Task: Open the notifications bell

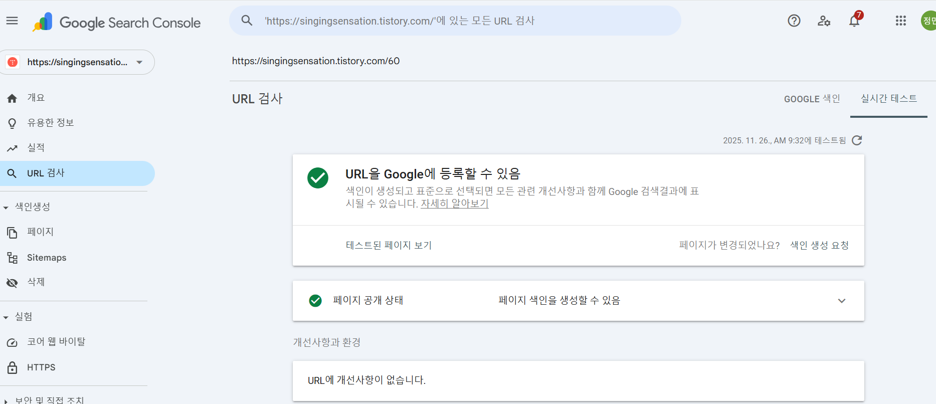Action: click(855, 20)
